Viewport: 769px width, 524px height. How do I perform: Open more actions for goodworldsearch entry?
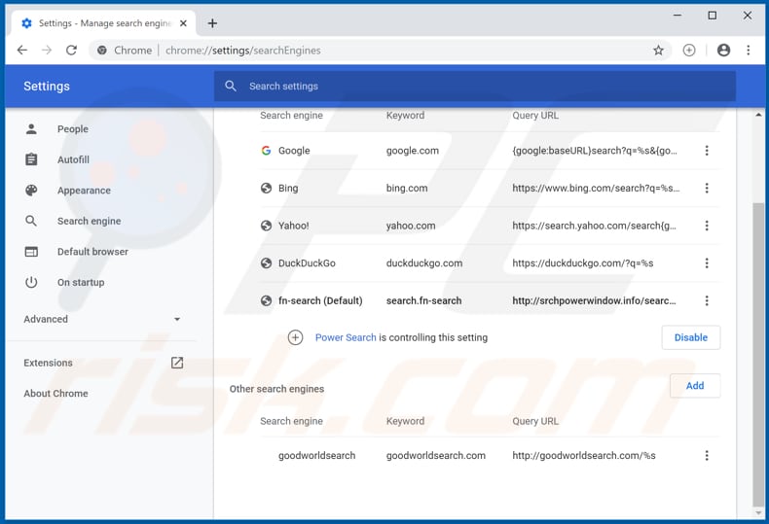coord(707,456)
